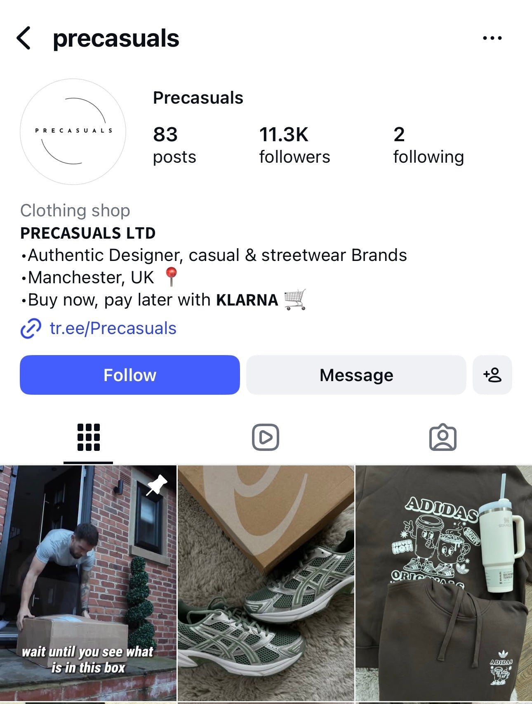Select the grid posts view icon
Screen dimensions: 532x704
tap(88, 437)
